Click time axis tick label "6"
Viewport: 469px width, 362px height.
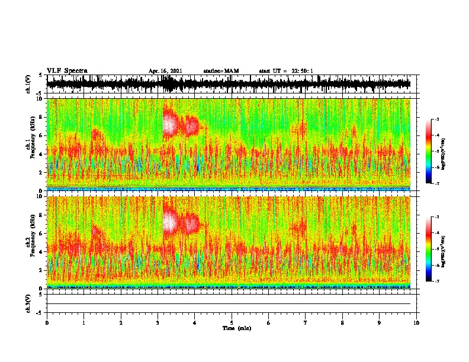pos(269,323)
